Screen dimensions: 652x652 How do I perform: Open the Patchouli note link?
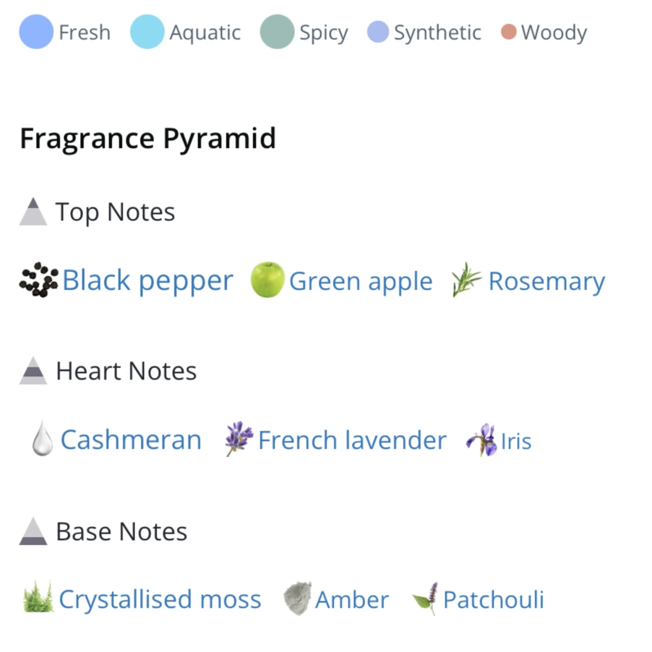point(493,600)
